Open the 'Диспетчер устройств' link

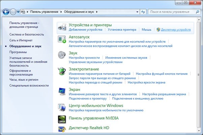176,30
